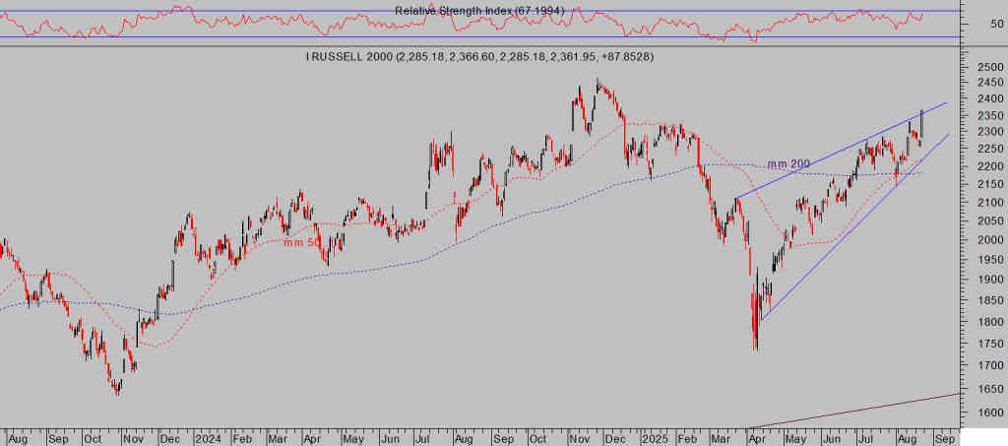
Task: Select the Feb label right after 2024
Action: coord(242,439)
